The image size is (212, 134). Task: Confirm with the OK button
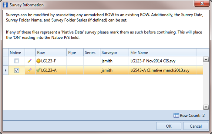[x=169, y=126]
